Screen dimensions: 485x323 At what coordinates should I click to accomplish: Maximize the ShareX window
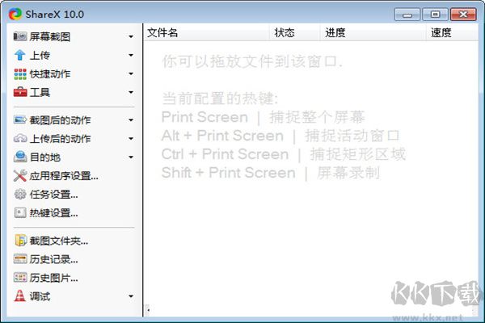(x=435, y=15)
